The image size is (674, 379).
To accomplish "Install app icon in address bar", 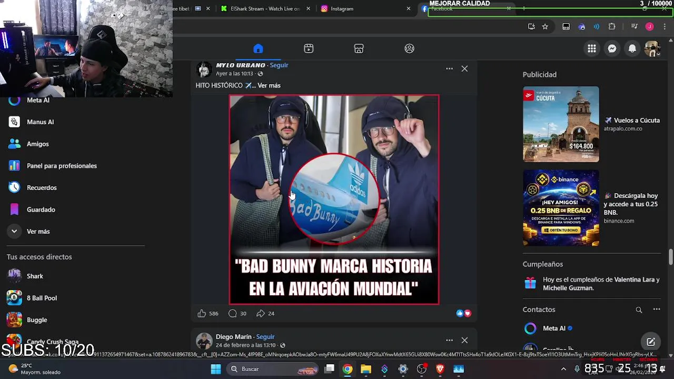I will 531,26.
